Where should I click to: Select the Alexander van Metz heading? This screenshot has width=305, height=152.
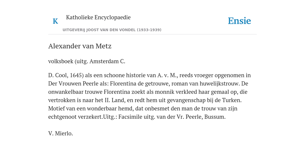coord(80,46)
